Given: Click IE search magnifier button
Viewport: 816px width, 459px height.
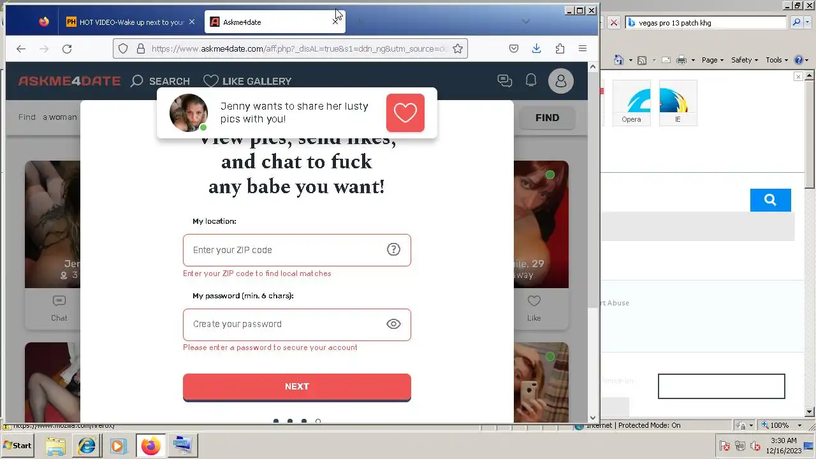Looking at the screenshot, I should coord(796,22).
